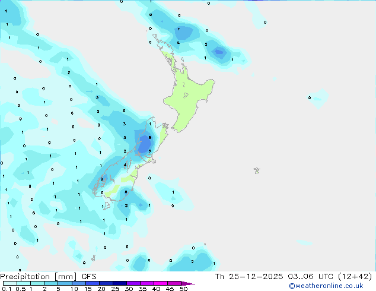Viewport: 376px width, 291px height.
Task: Click the legend value "25"
Action: click(115, 289)
